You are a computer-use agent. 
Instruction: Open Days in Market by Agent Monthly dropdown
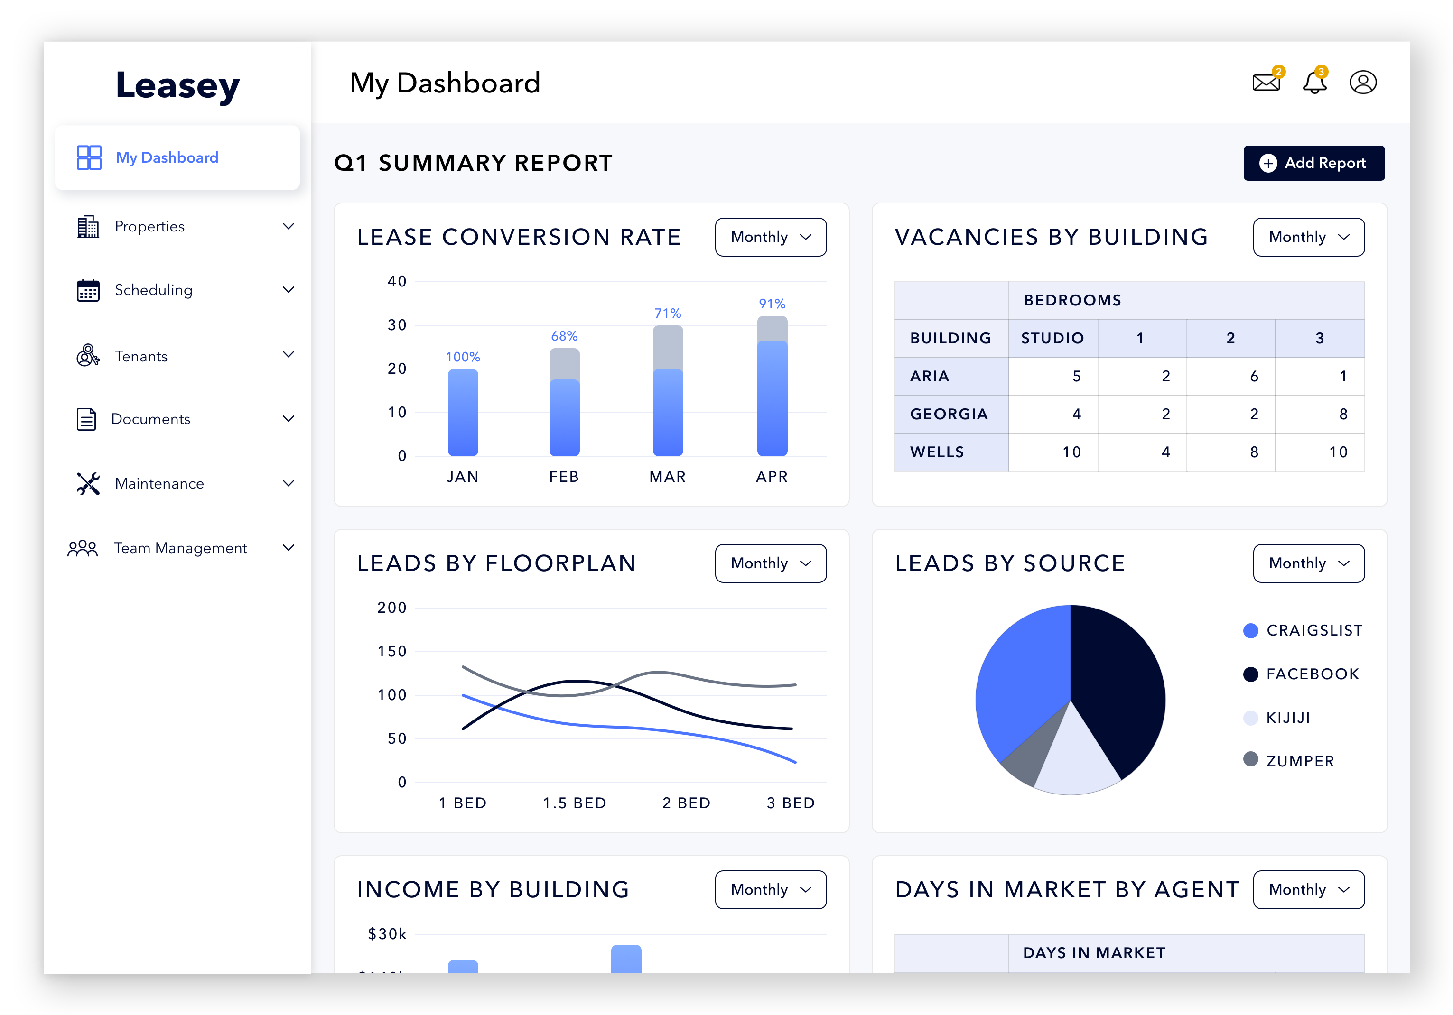point(1309,890)
